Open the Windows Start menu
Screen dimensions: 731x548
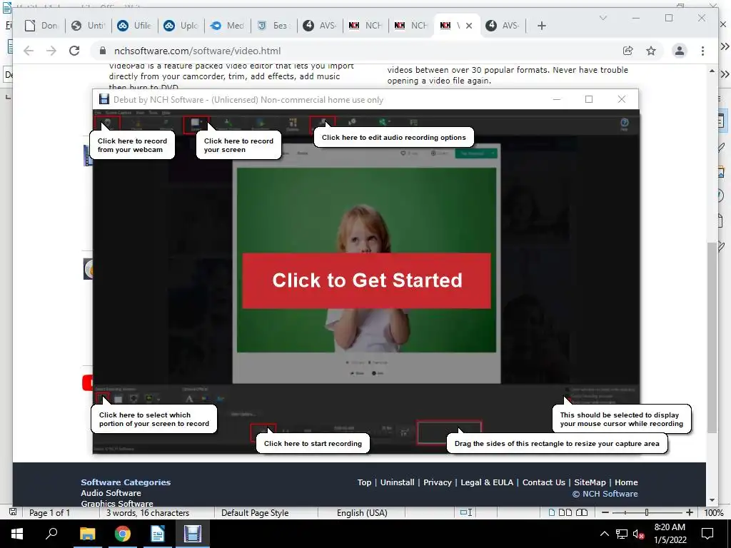(x=17, y=534)
